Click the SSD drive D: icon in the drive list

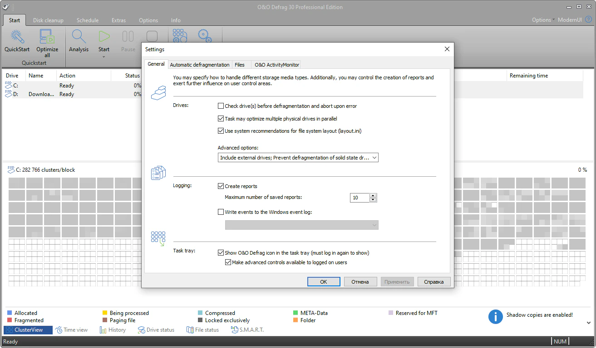click(x=9, y=93)
